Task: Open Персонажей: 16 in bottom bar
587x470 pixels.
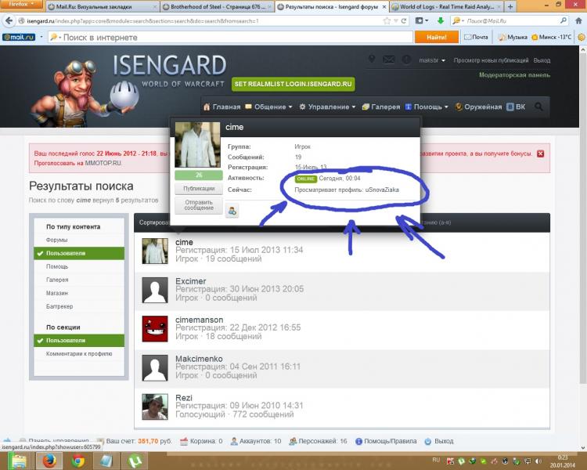Action: point(319,441)
